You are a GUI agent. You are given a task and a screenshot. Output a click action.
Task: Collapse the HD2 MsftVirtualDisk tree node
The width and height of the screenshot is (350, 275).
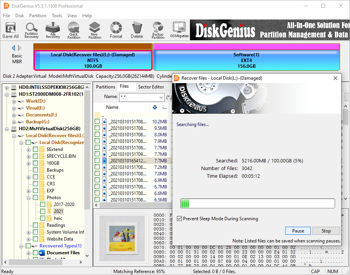click(x=7, y=129)
